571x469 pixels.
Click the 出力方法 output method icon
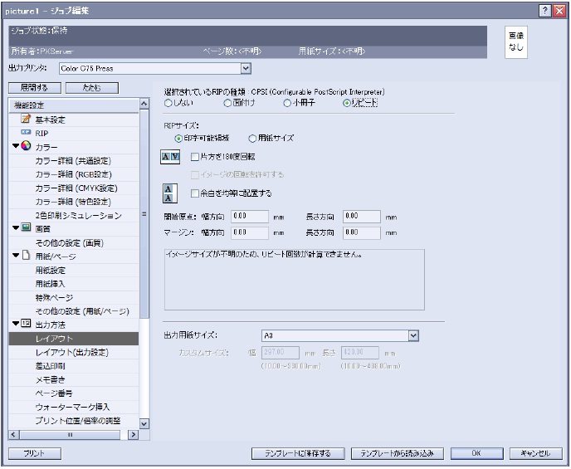coord(27,323)
